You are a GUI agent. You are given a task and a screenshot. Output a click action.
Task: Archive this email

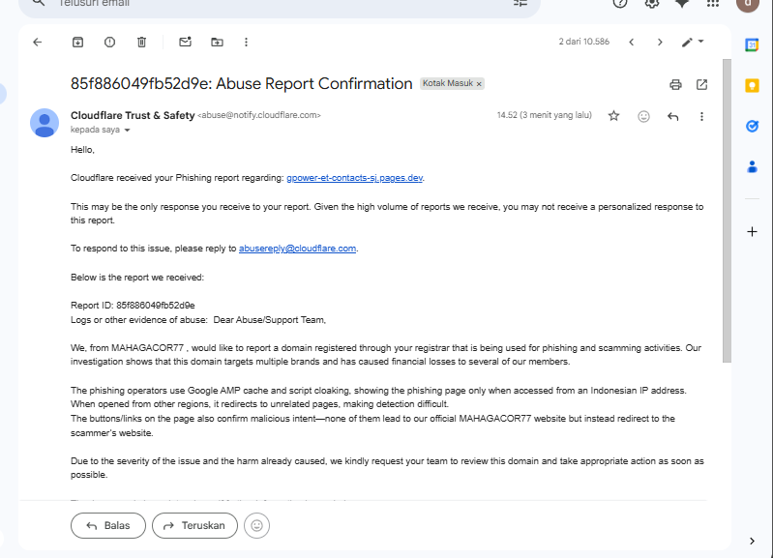coord(77,42)
